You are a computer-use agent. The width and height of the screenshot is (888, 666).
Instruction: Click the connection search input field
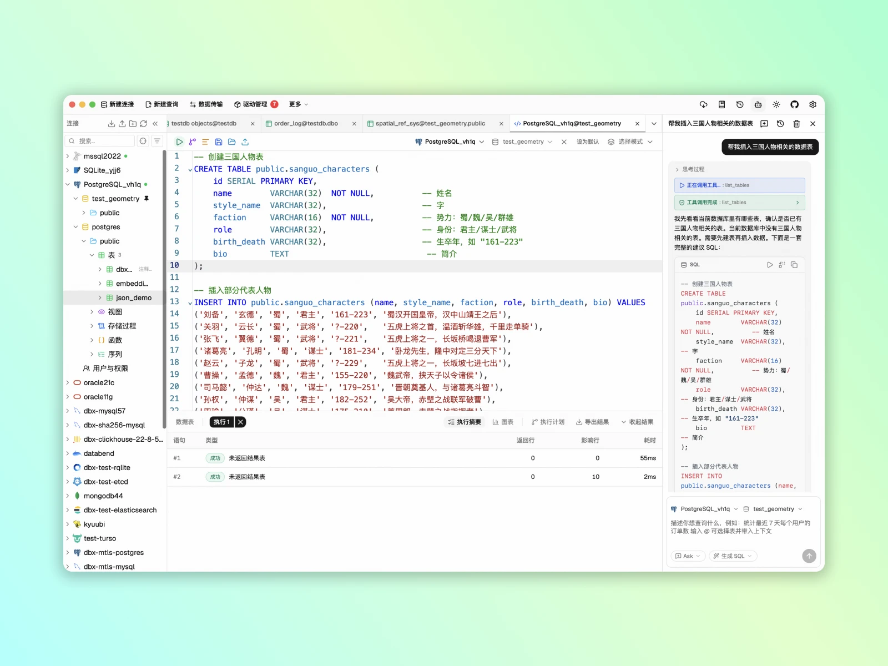click(x=100, y=141)
